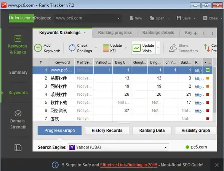Click the Check Rankings refresh icon
224x171 pixels.
point(72,48)
